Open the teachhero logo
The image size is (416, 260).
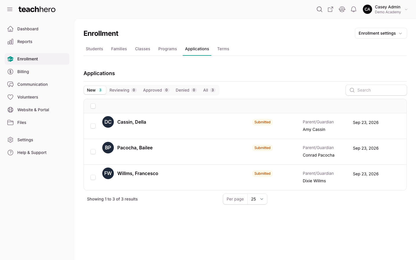pos(37,9)
